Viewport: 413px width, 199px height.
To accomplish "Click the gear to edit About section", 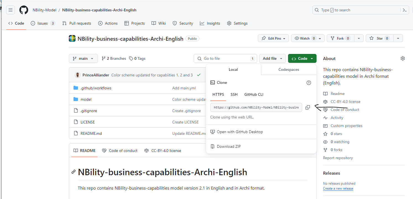I will pyautogui.click(x=402, y=58).
